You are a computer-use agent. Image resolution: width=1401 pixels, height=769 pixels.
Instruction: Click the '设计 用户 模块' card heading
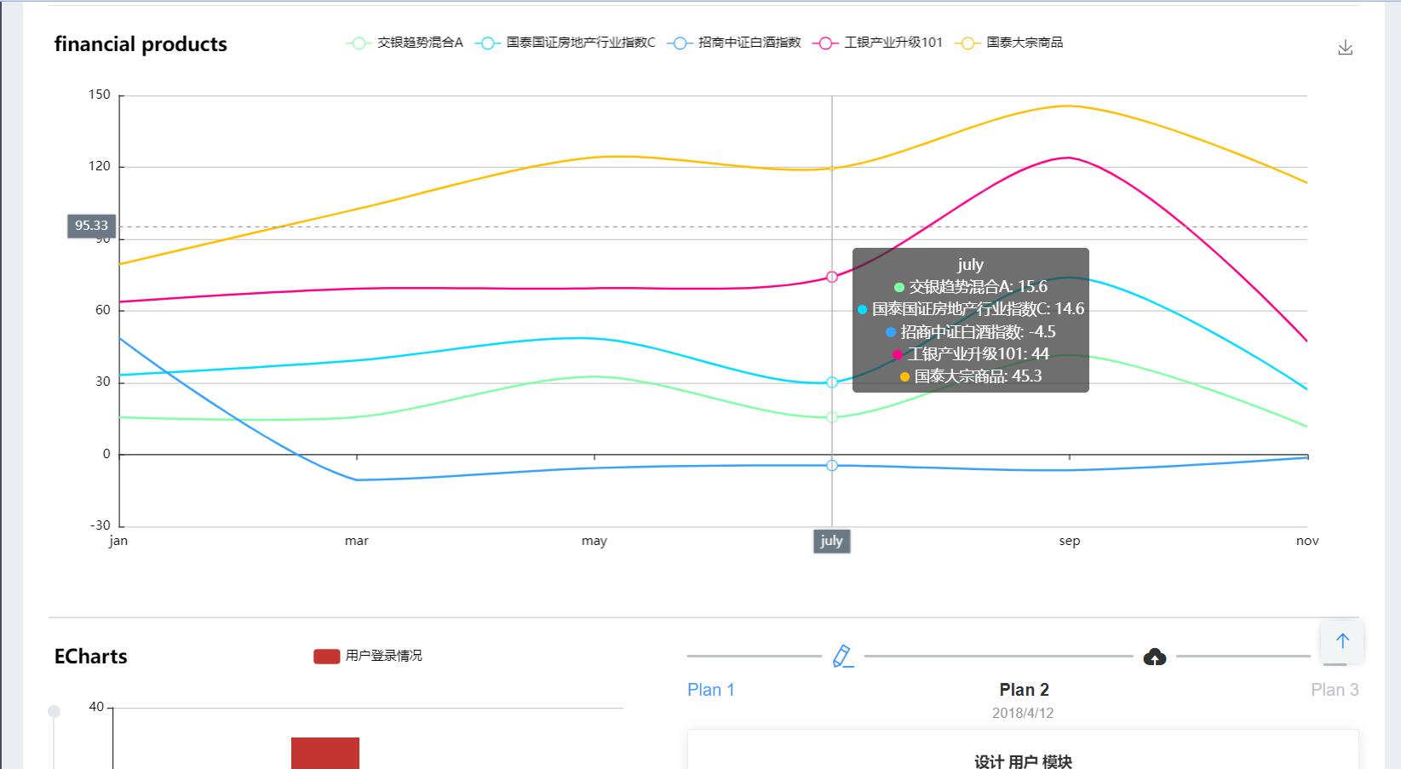(x=1023, y=761)
